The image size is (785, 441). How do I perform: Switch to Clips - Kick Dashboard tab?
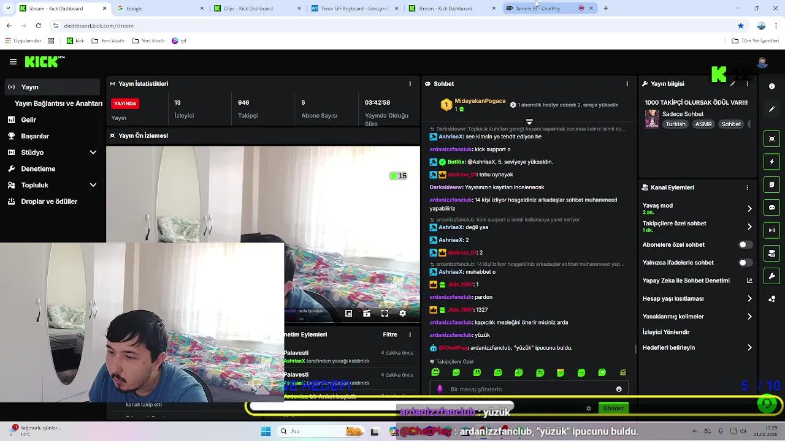coord(257,9)
